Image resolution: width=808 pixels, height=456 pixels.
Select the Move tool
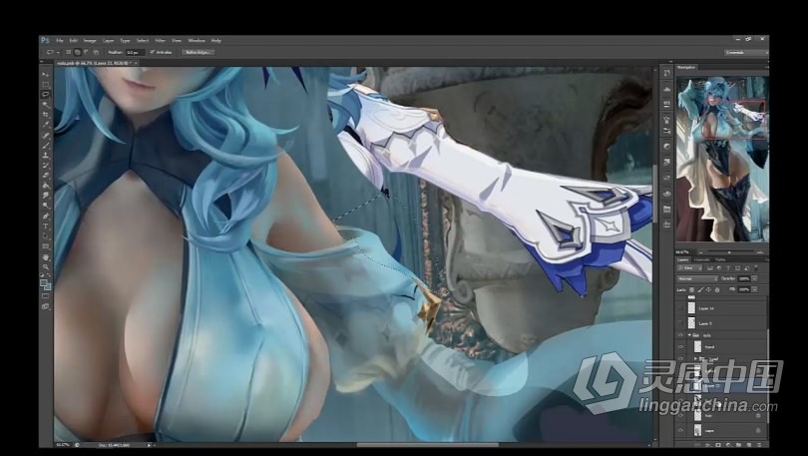pos(45,75)
